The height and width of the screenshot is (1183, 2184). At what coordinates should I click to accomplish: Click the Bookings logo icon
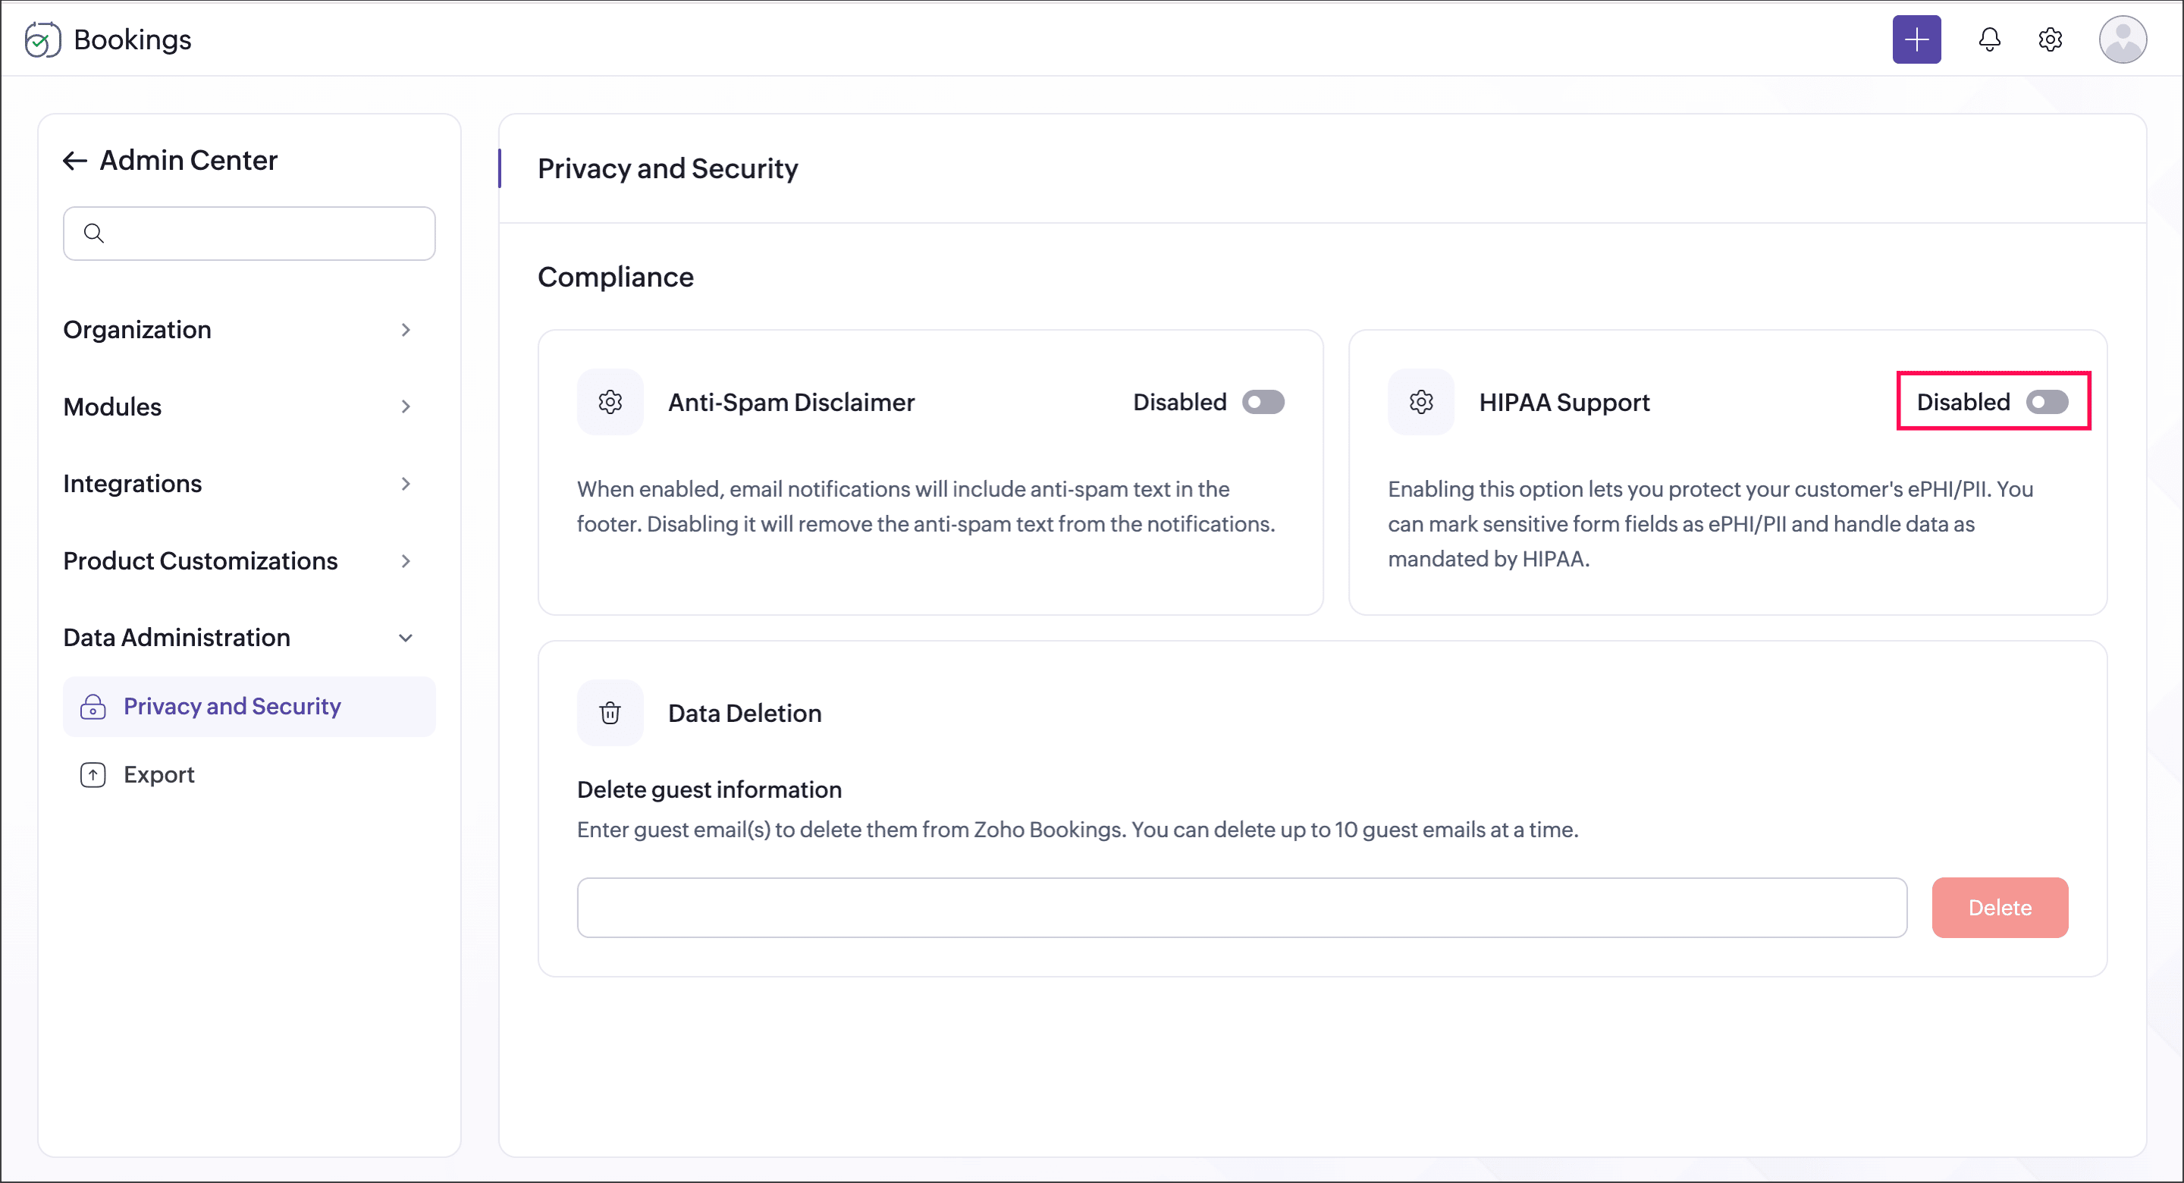coord(42,40)
